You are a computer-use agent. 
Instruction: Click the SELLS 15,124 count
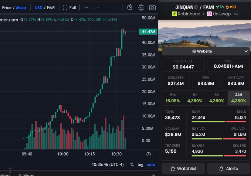tap(240, 118)
